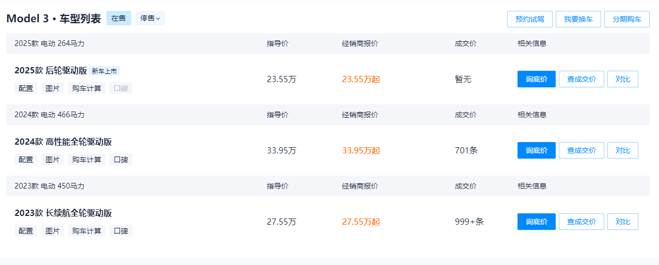659x265 pixels.
Task: Open 购车计算 for 2023款 长续航全轮驱动版
Action: click(x=86, y=231)
